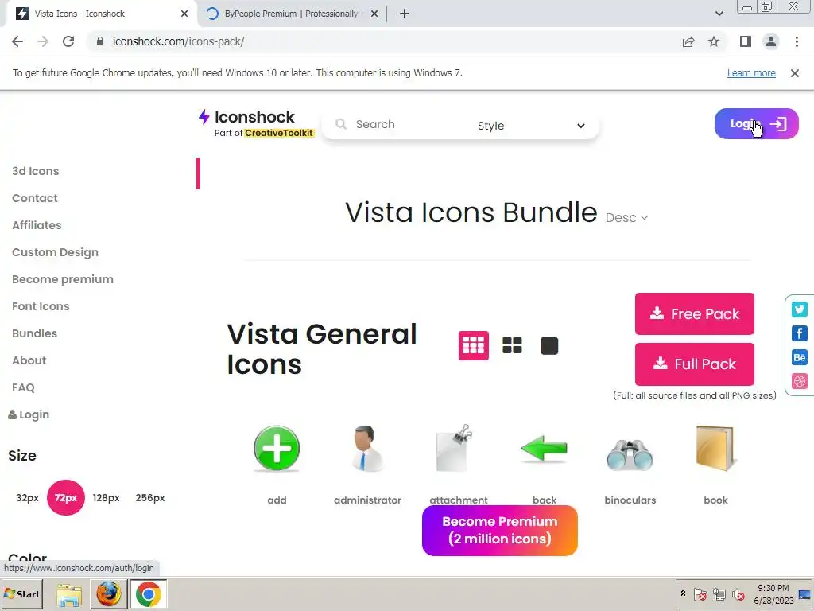Select the Vista Icons - Iconshock tab
The width and height of the screenshot is (814, 611).
101,14
